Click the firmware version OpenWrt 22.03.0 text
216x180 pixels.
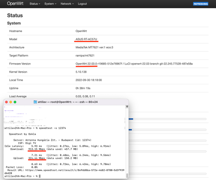(x=86, y=64)
